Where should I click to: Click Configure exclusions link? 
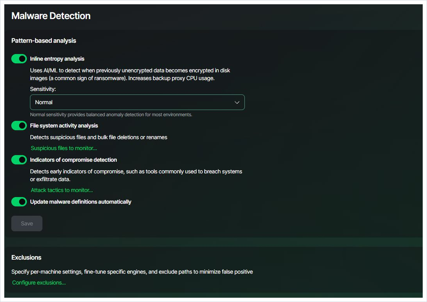point(39,283)
